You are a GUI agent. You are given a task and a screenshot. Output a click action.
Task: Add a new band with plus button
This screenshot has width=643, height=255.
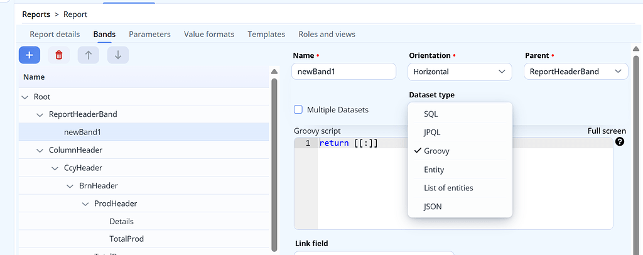(x=29, y=55)
